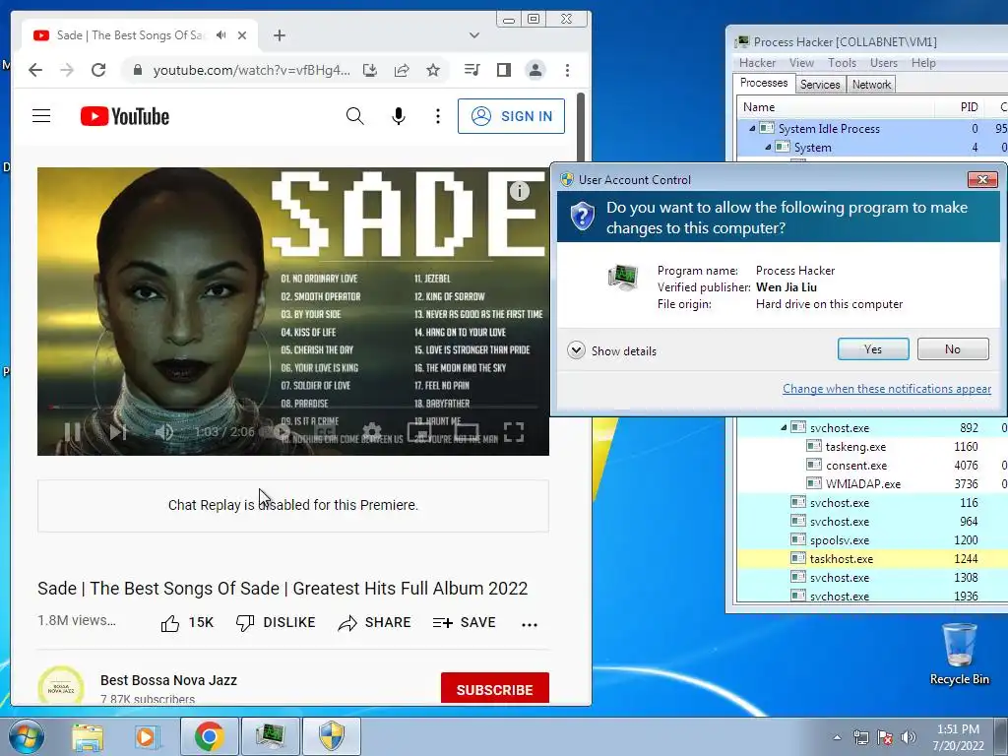Show hidden system tray icons arrow

tap(837, 737)
